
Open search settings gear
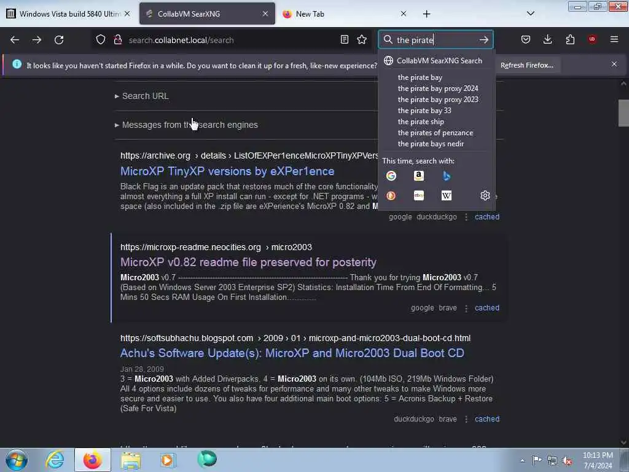coord(485,195)
